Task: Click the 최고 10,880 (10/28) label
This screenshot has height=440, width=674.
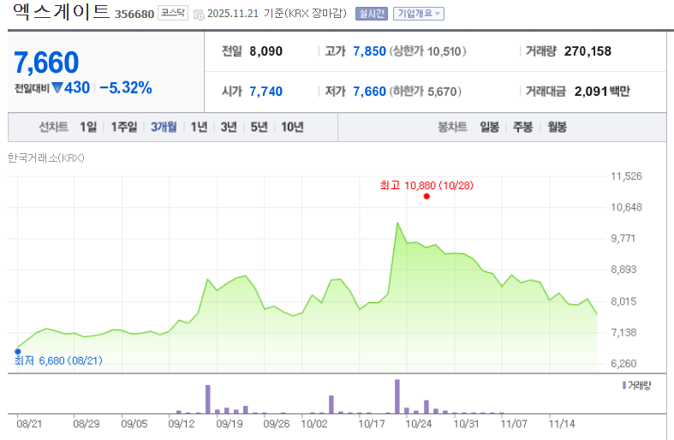Action: click(x=426, y=185)
